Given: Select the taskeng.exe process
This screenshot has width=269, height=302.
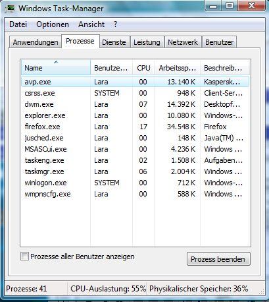Looking at the screenshot, I should pos(135,160).
